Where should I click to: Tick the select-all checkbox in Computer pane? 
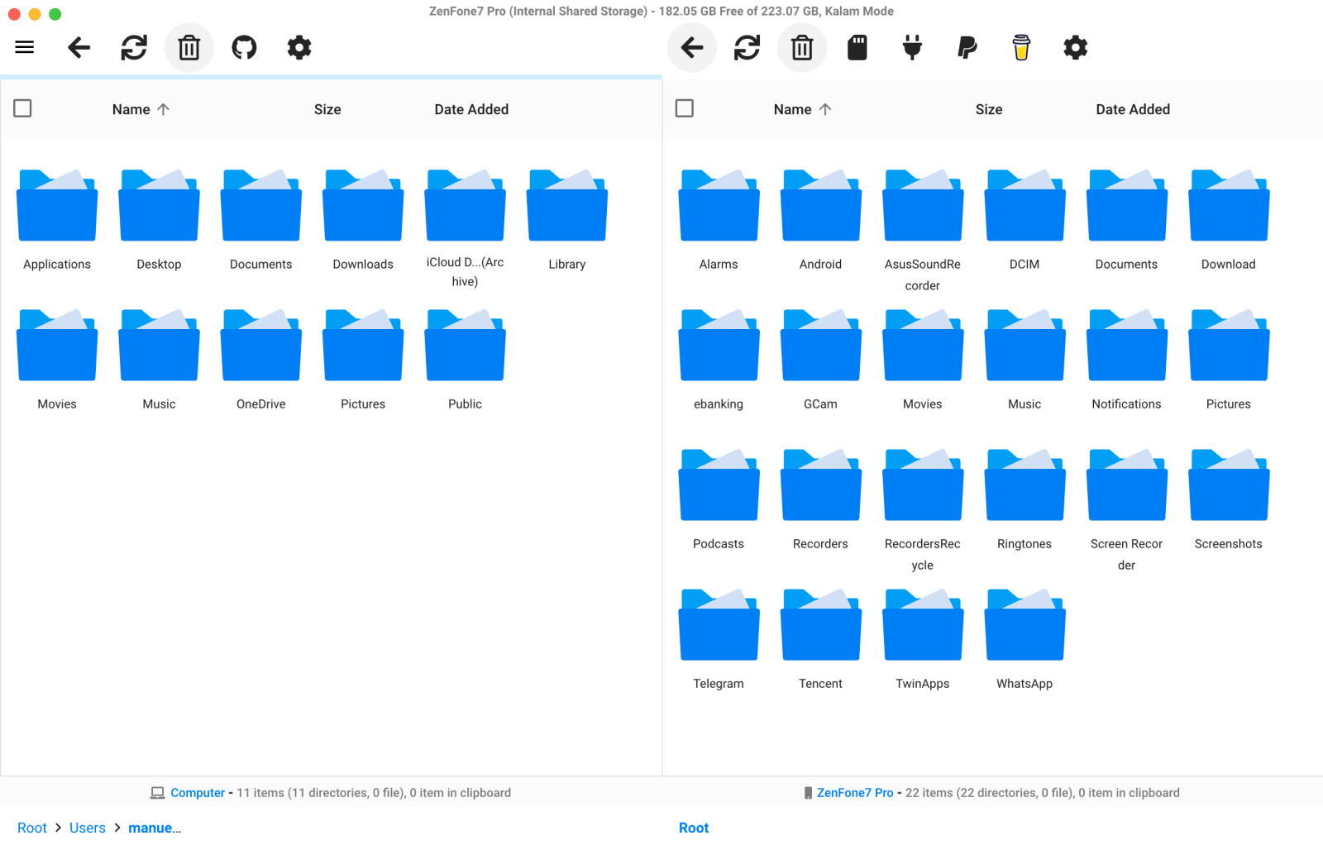pos(22,108)
